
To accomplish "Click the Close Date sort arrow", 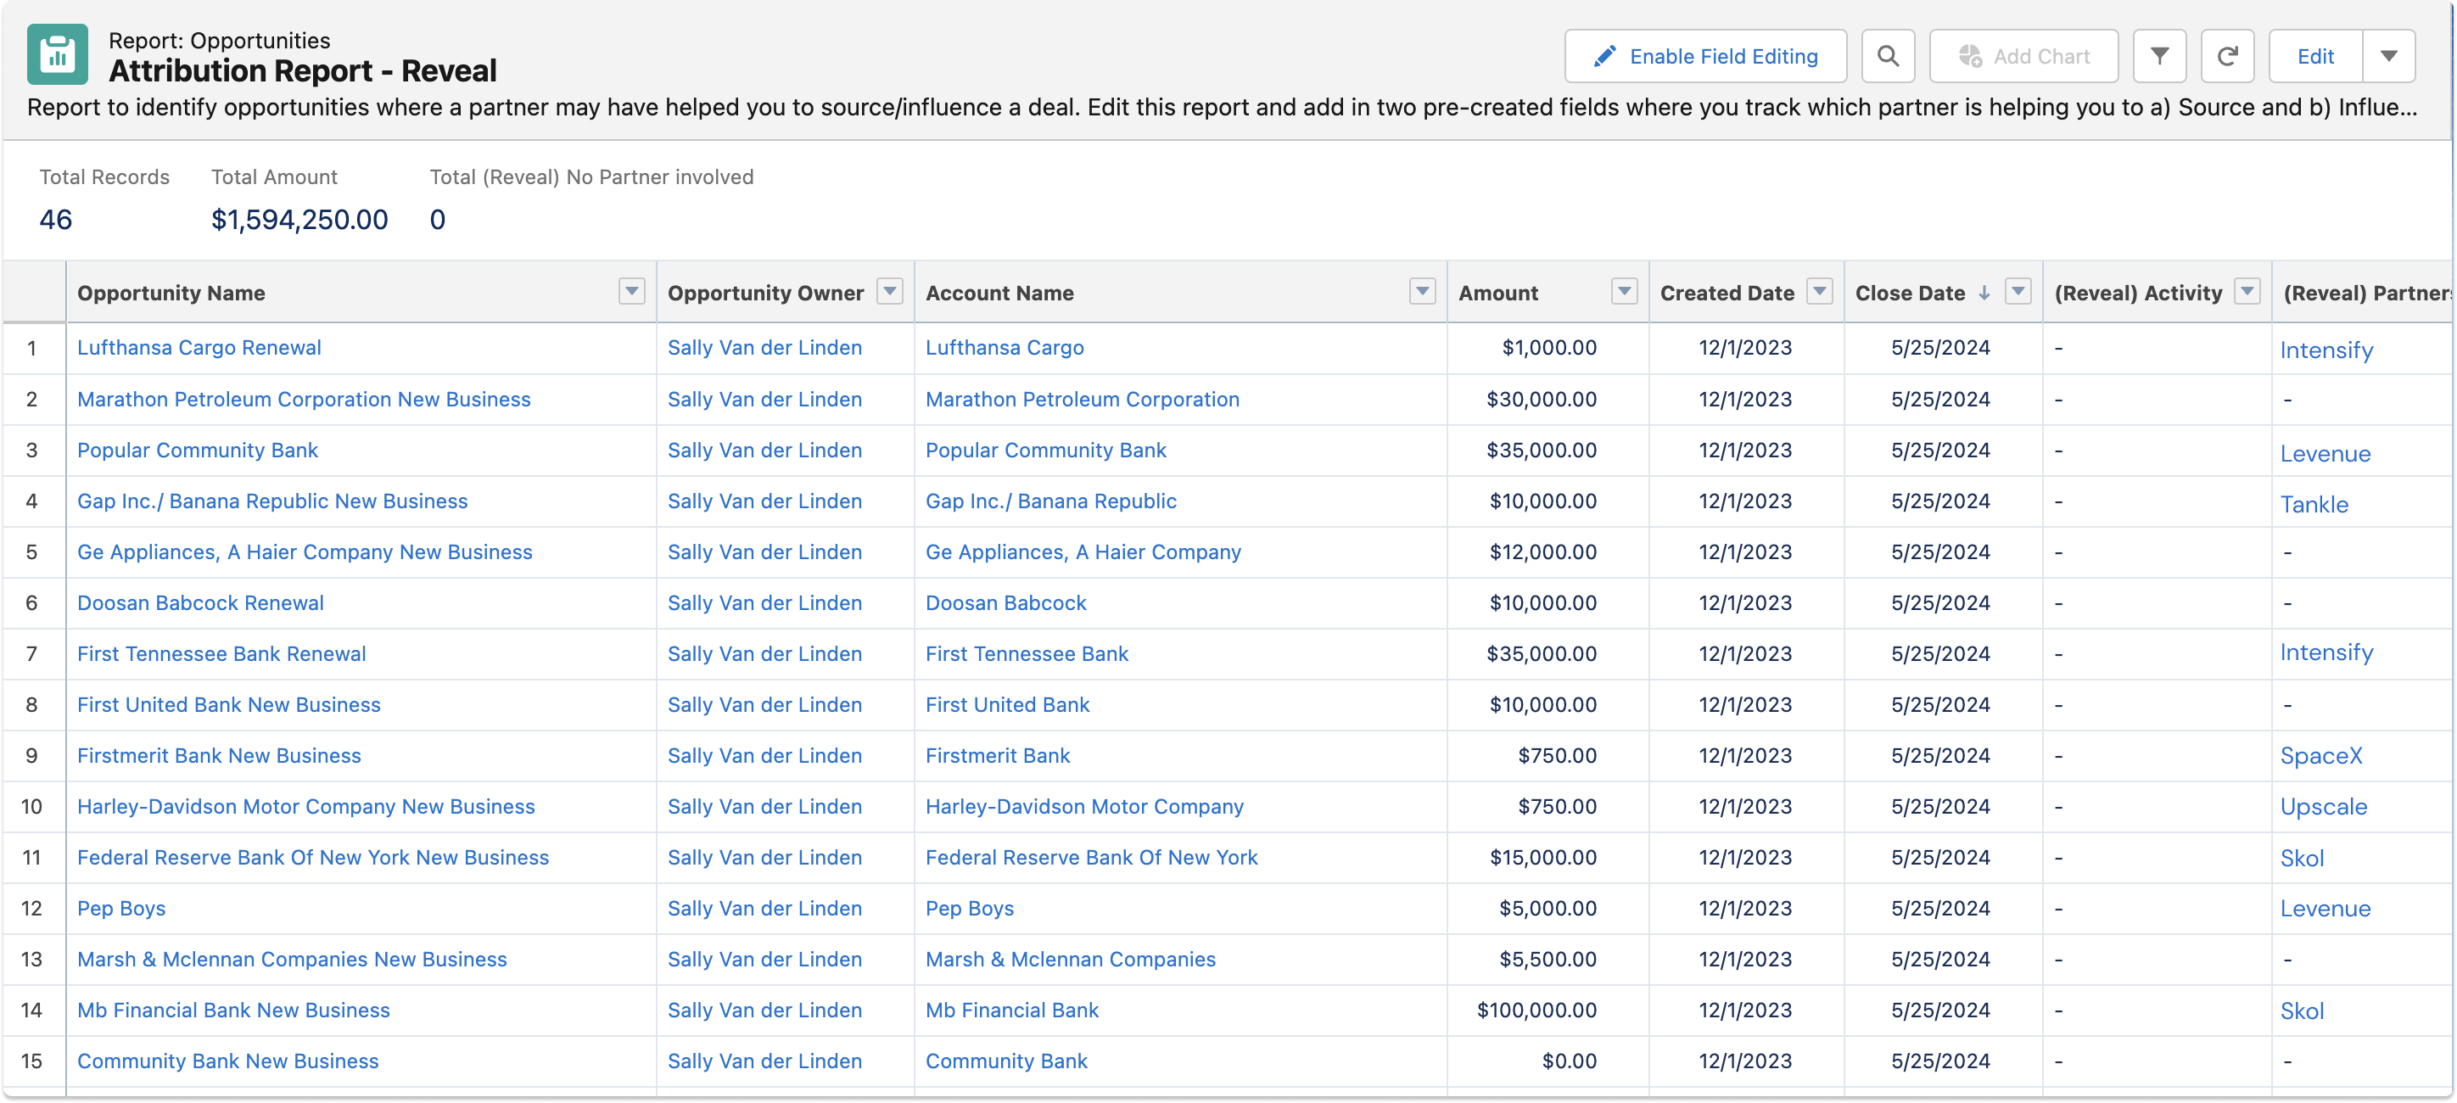I will tap(1984, 293).
